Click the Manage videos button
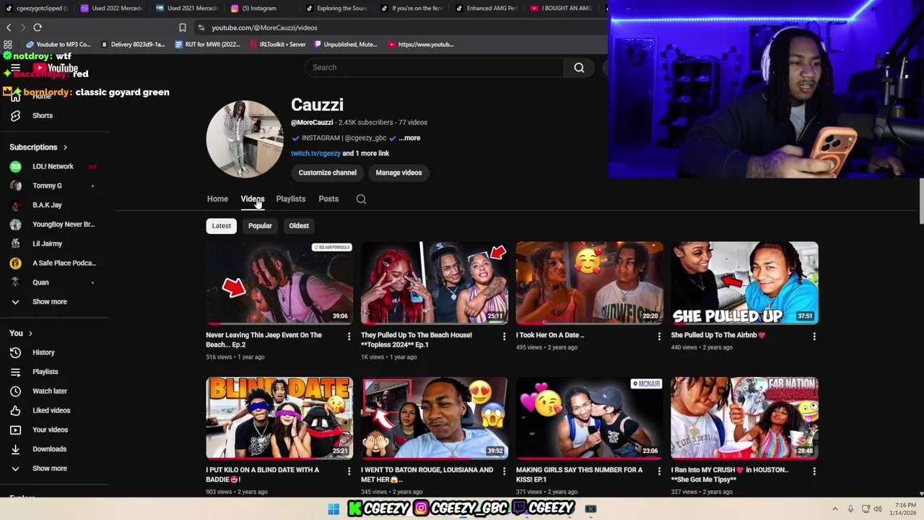 pos(398,173)
